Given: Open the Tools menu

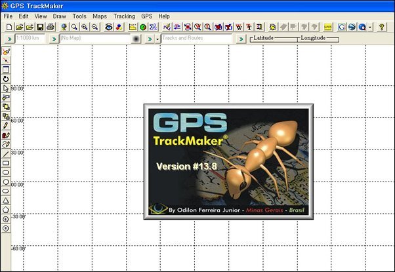Looking at the screenshot, I should 79,16.
